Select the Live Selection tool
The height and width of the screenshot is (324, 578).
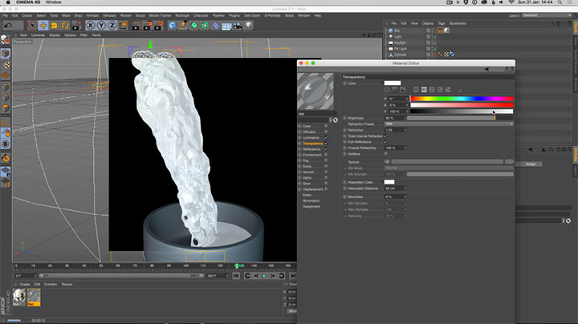click(x=32, y=26)
